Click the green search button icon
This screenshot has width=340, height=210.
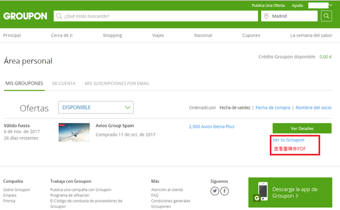(x=326, y=16)
